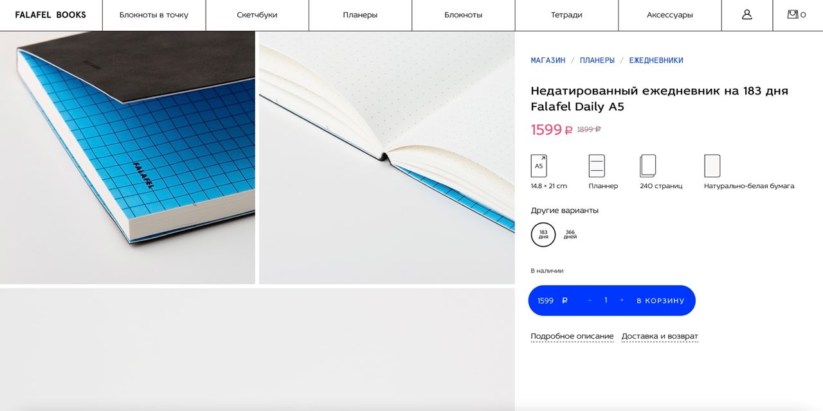Expand Подробное описание section
This screenshot has height=411, width=823.
(x=572, y=337)
